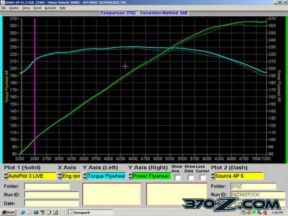Click spinner arrows beside Torque Flywheel
The height and width of the screenshot is (216, 288).
tap(84, 176)
